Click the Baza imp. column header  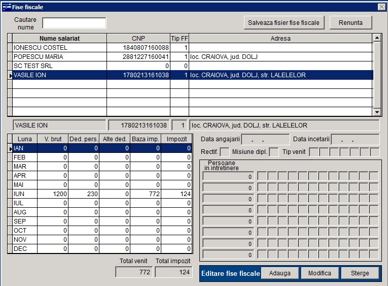(x=146, y=139)
